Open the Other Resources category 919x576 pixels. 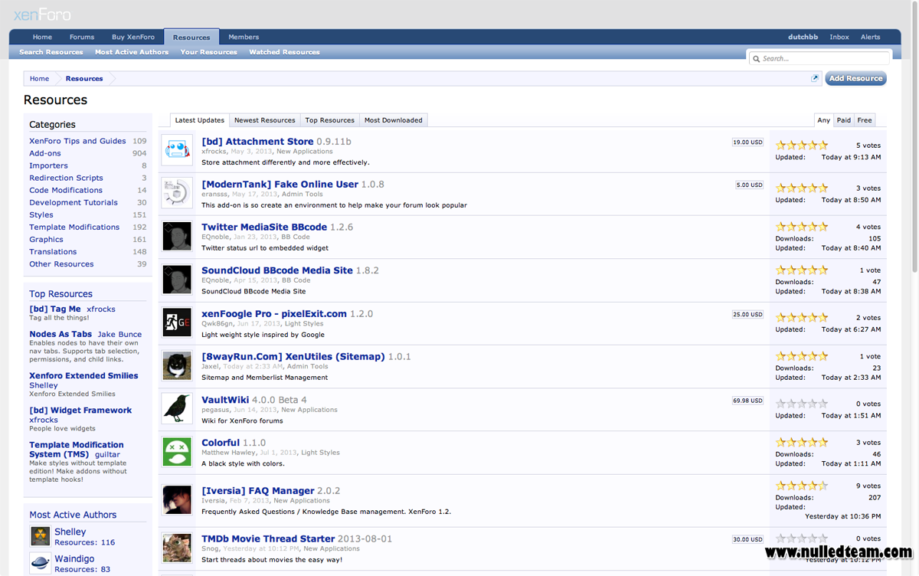coord(61,263)
